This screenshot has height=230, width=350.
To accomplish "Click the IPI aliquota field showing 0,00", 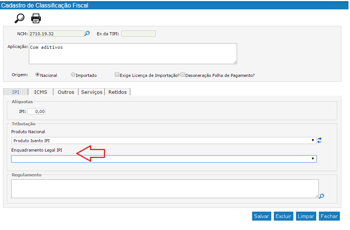I will [x=36, y=111].
